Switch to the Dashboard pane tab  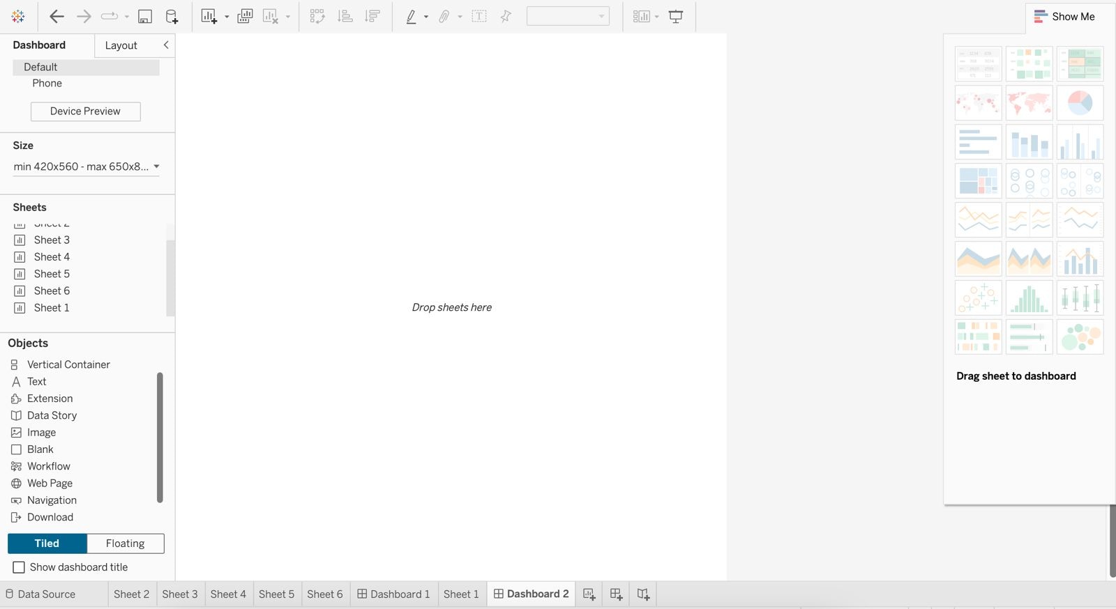39,45
